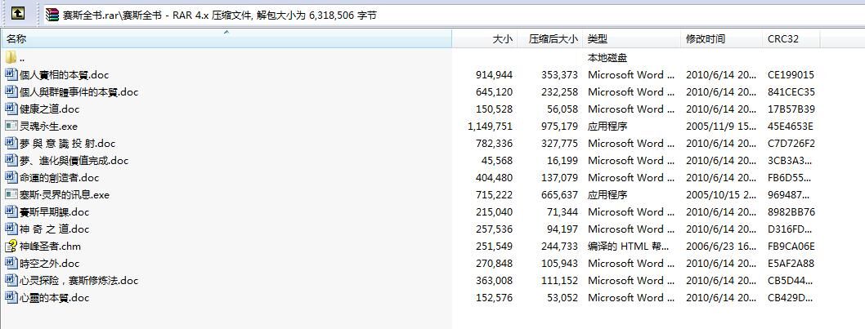Select the file 夢、進化與價值完成.doc

[74, 161]
